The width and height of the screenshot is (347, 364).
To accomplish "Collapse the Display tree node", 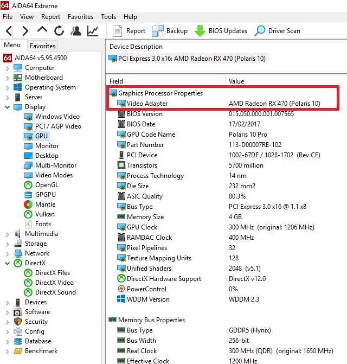I will (8, 107).
